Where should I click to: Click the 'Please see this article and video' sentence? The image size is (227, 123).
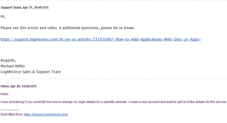click(x=68, y=28)
